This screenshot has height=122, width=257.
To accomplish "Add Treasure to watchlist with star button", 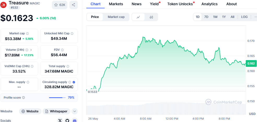I will tap(60, 5).
